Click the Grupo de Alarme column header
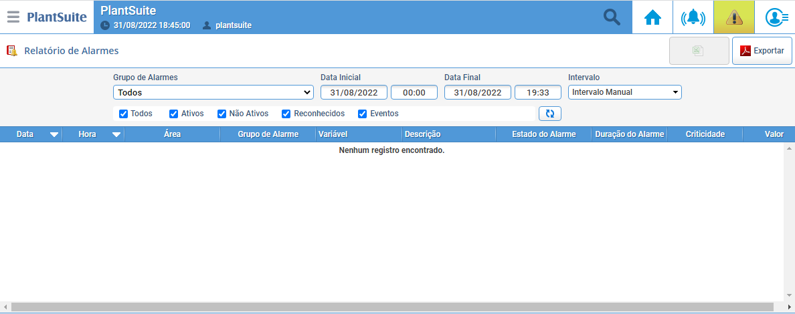Image resolution: width=795 pixels, height=314 pixels. tap(268, 134)
